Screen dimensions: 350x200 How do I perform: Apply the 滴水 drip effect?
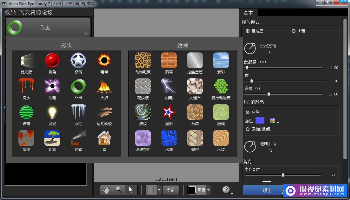(26, 89)
